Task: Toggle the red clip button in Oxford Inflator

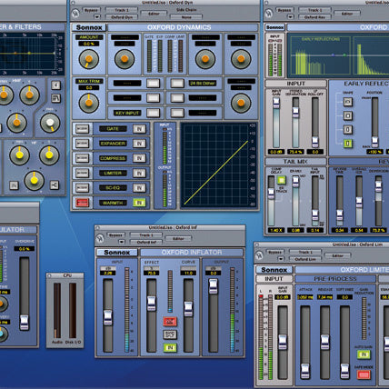Action: pos(170,322)
